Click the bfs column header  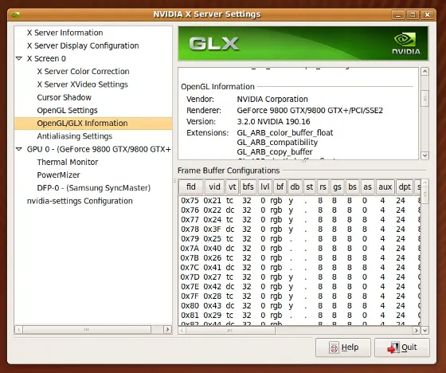coord(248,187)
